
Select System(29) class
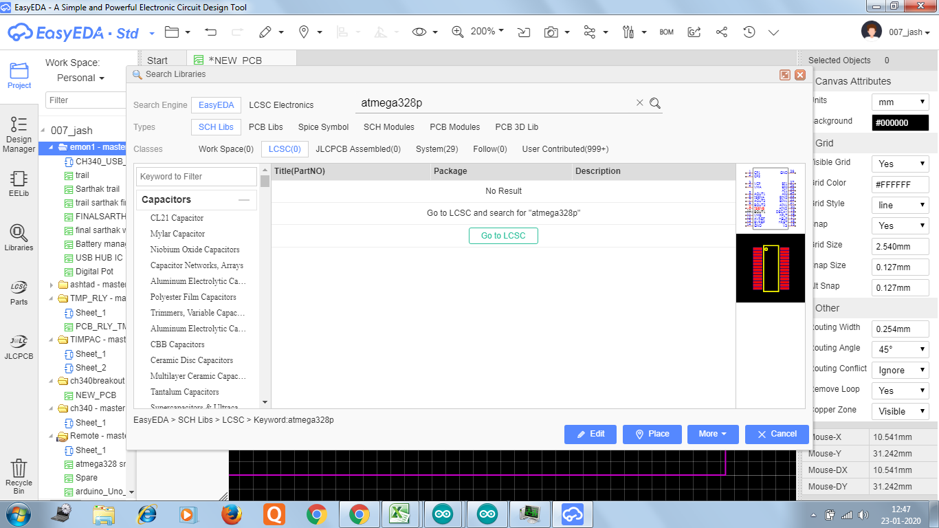tap(437, 149)
